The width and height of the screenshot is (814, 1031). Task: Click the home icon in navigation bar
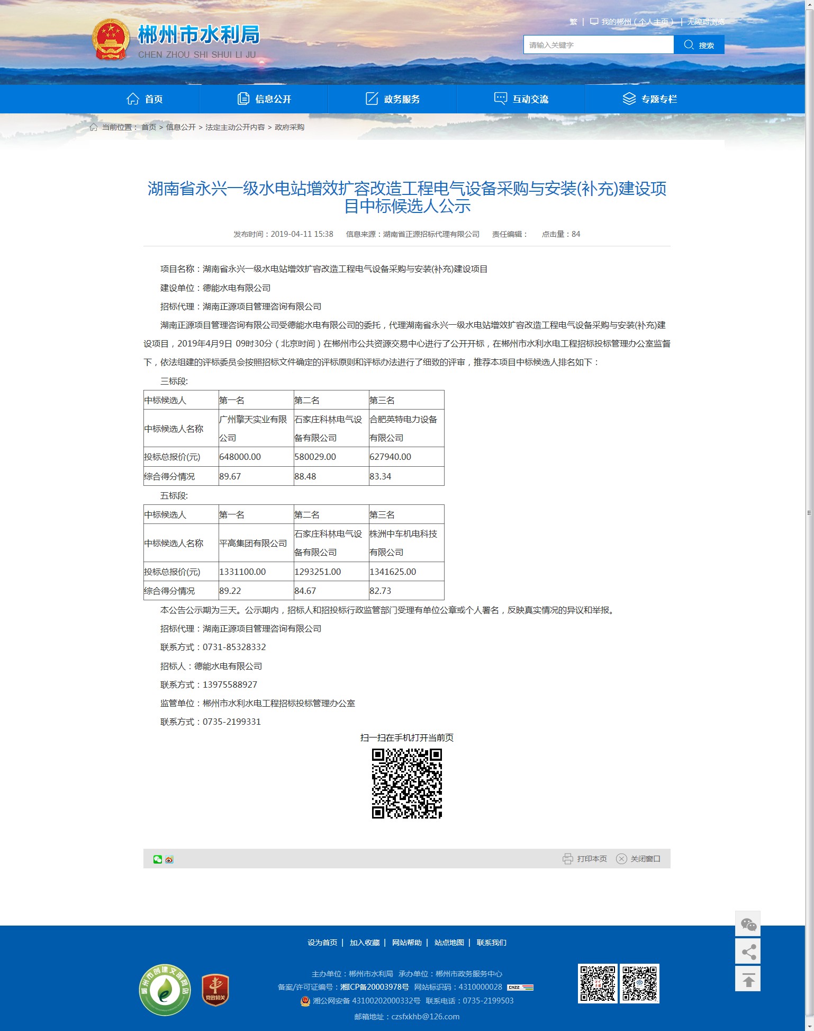pos(133,99)
